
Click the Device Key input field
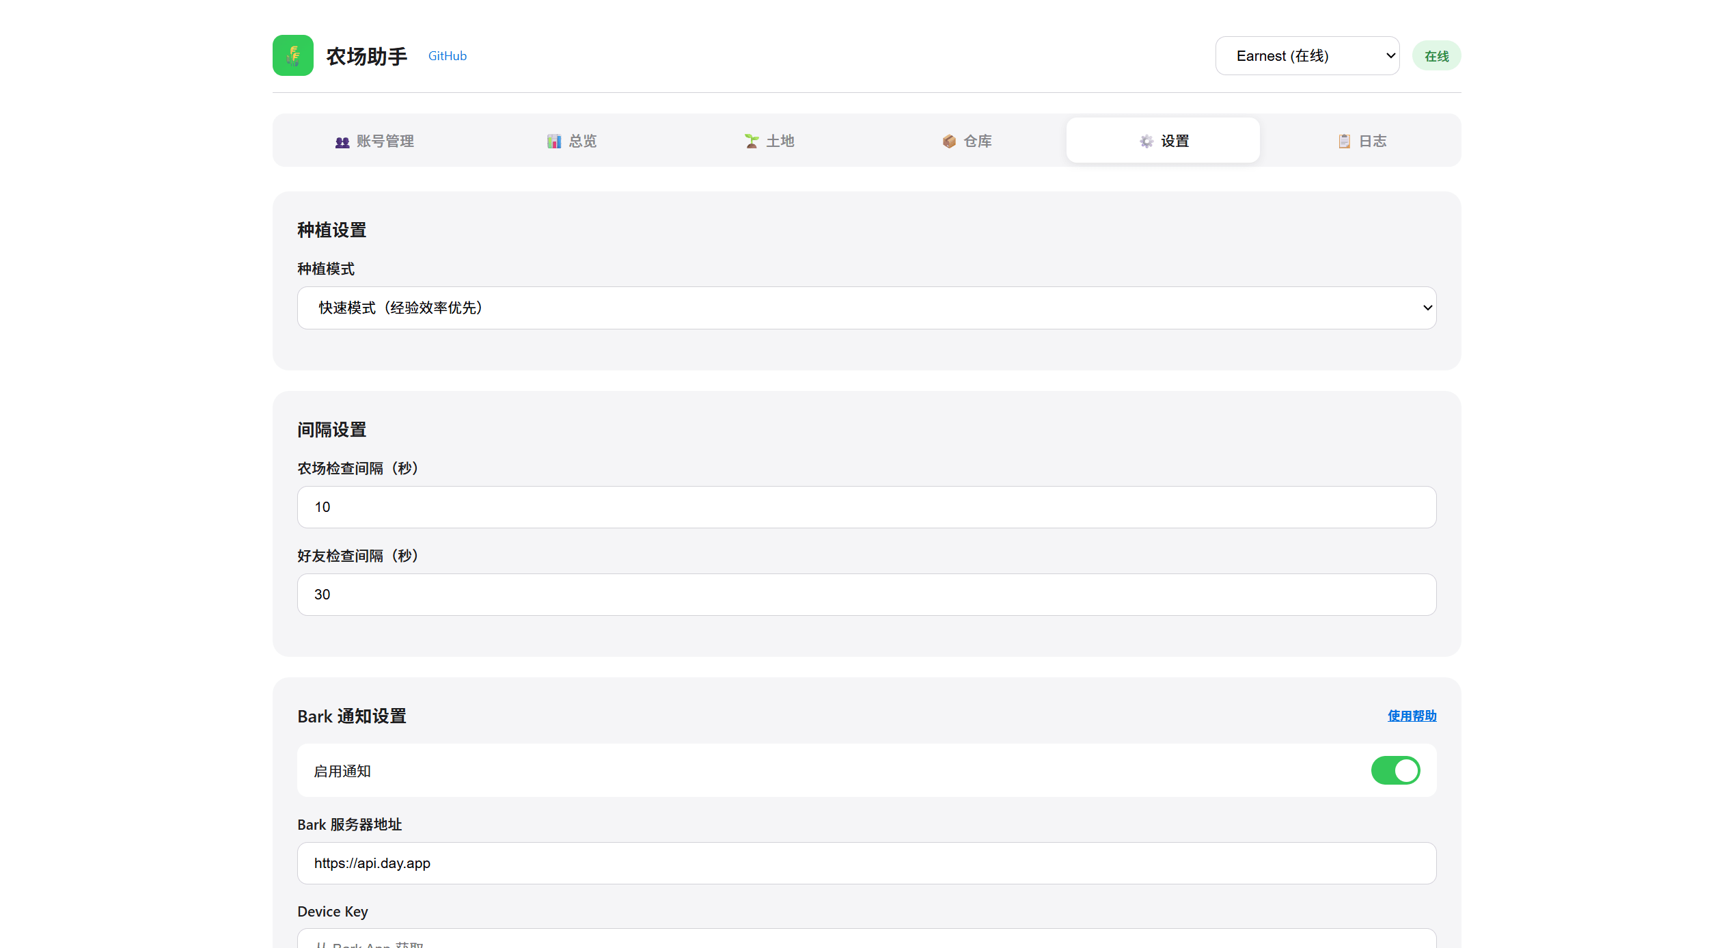point(866,940)
